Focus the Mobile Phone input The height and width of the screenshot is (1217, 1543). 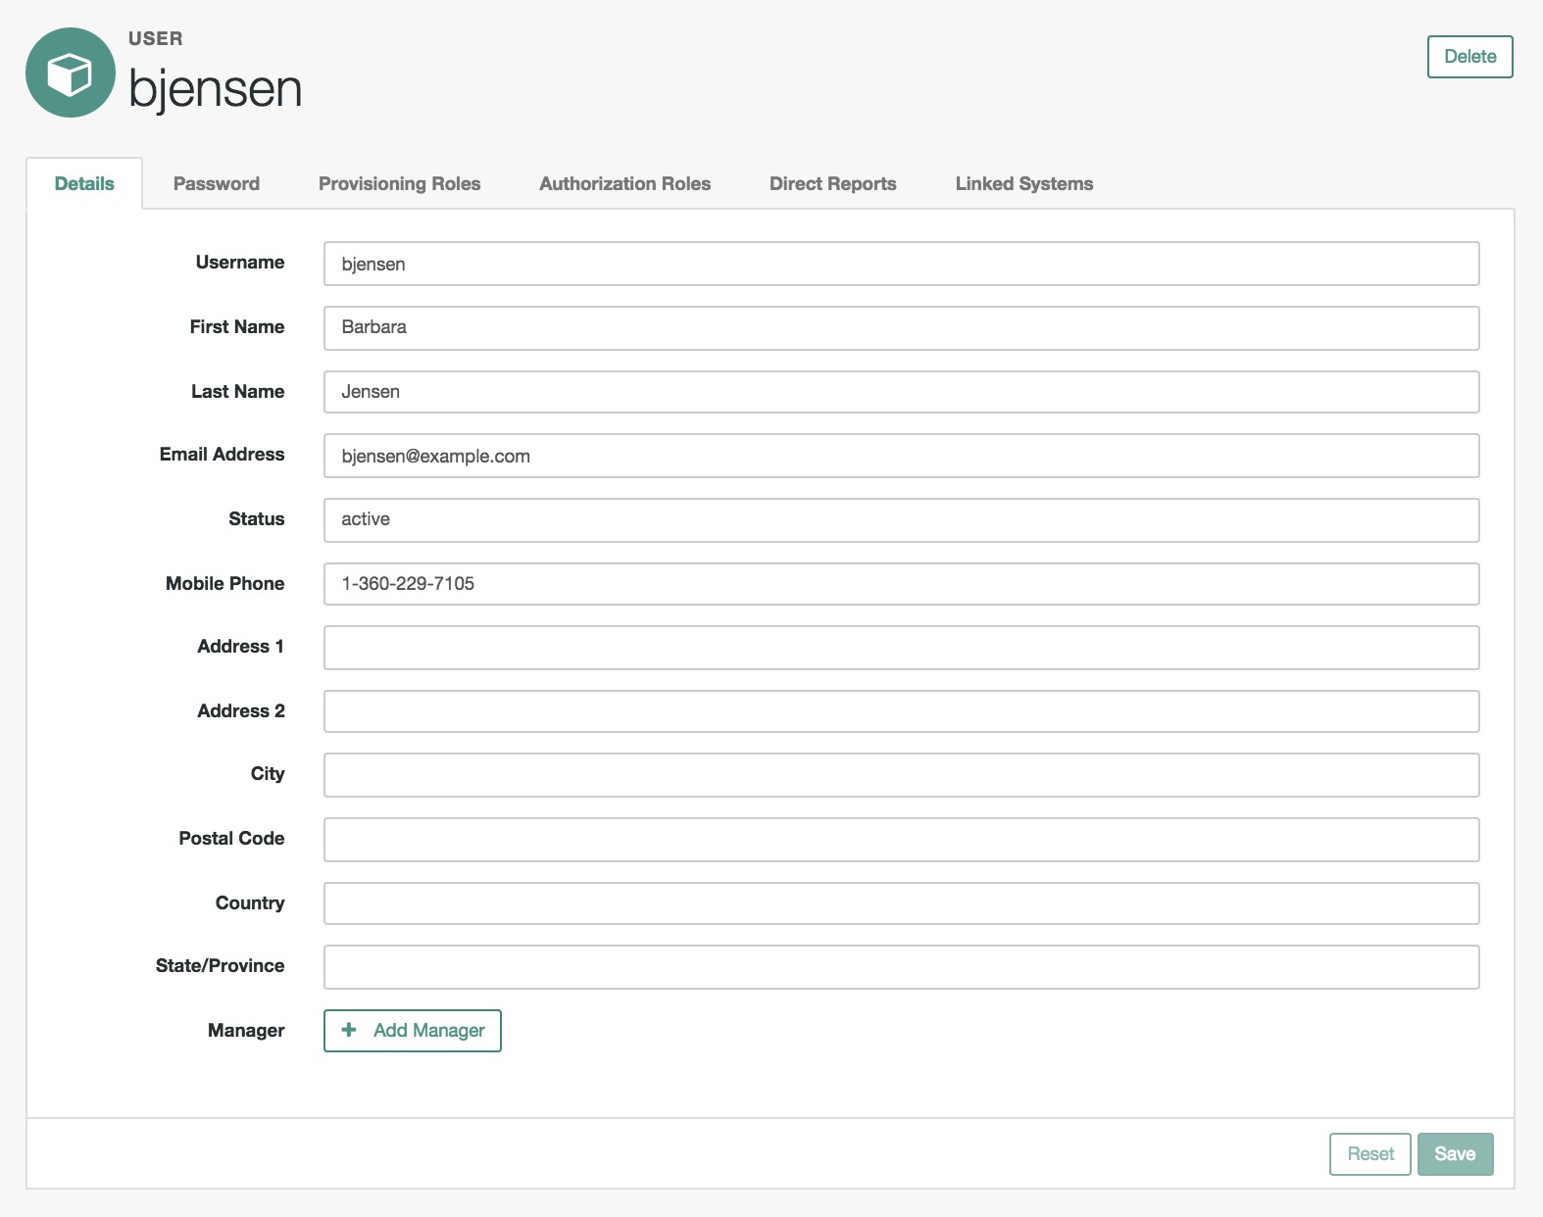coord(901,584)
